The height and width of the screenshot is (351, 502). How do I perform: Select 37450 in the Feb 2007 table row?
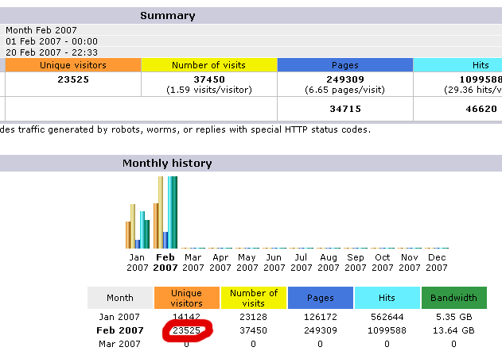(x=253, y=330)
